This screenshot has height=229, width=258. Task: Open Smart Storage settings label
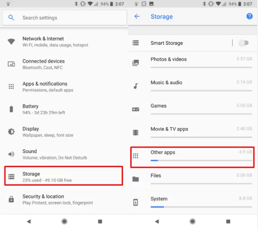tap(167, 43)
